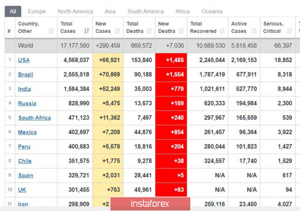This screenshot has width=300, height=211.
Task: Show the South America tab
Action: click(145, 11)
